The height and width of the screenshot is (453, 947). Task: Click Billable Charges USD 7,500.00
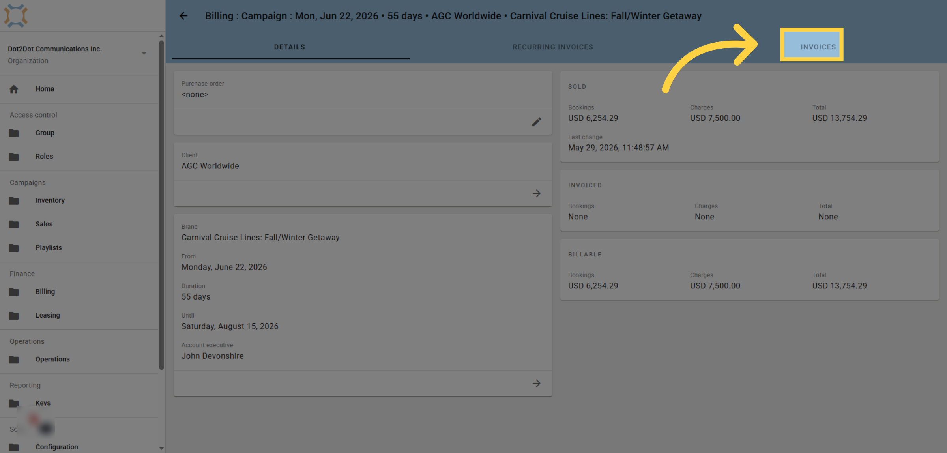[715, 286]
